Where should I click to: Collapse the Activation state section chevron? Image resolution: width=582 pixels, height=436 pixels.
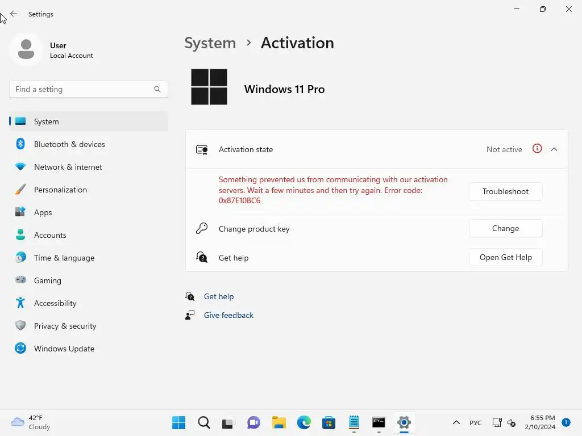point(554,149)
